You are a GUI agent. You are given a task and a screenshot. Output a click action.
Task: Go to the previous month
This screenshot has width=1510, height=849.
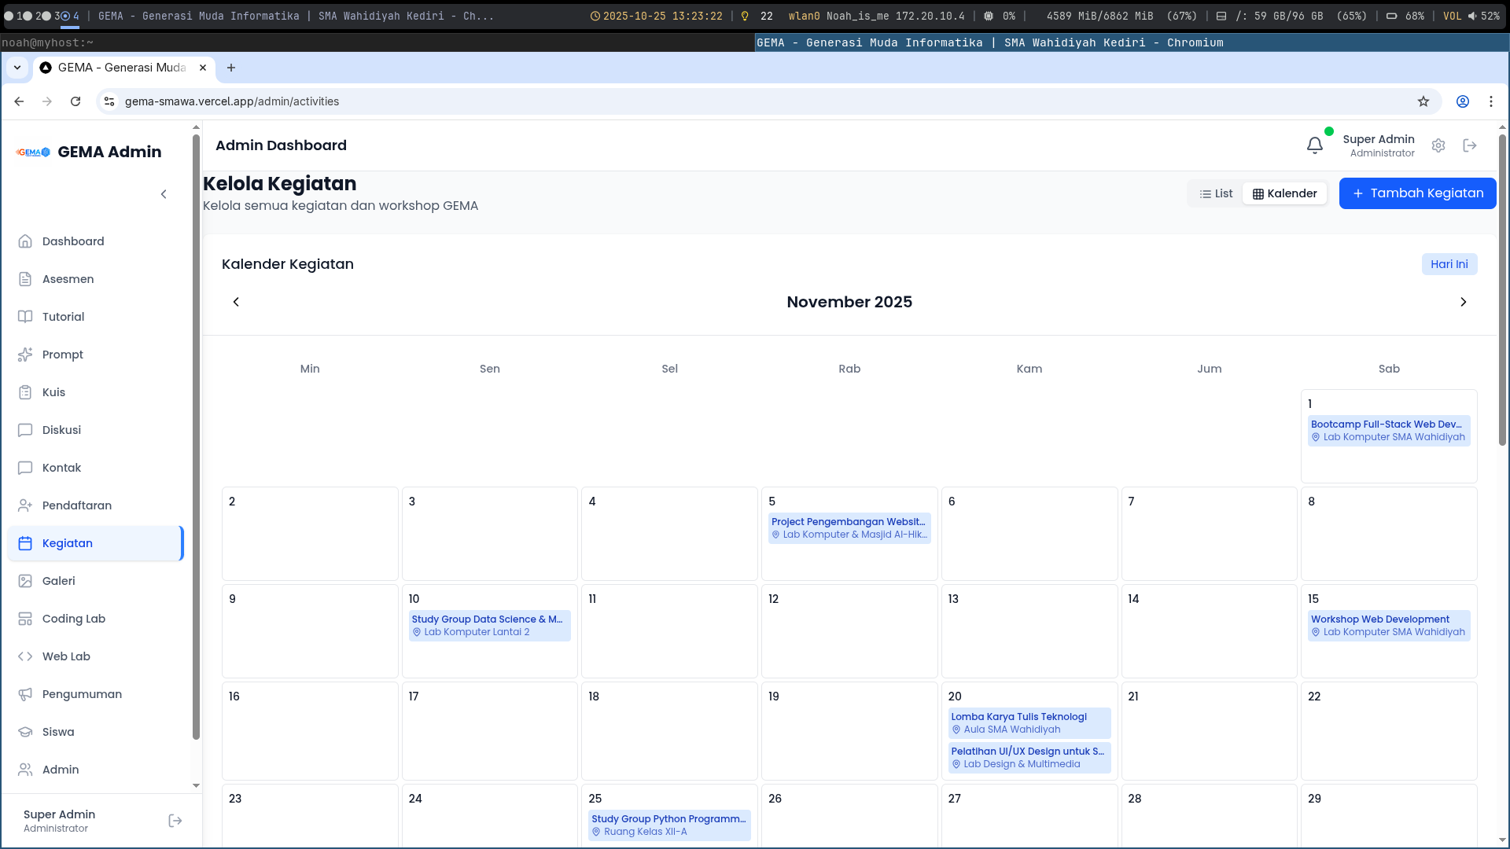point(236,302)
